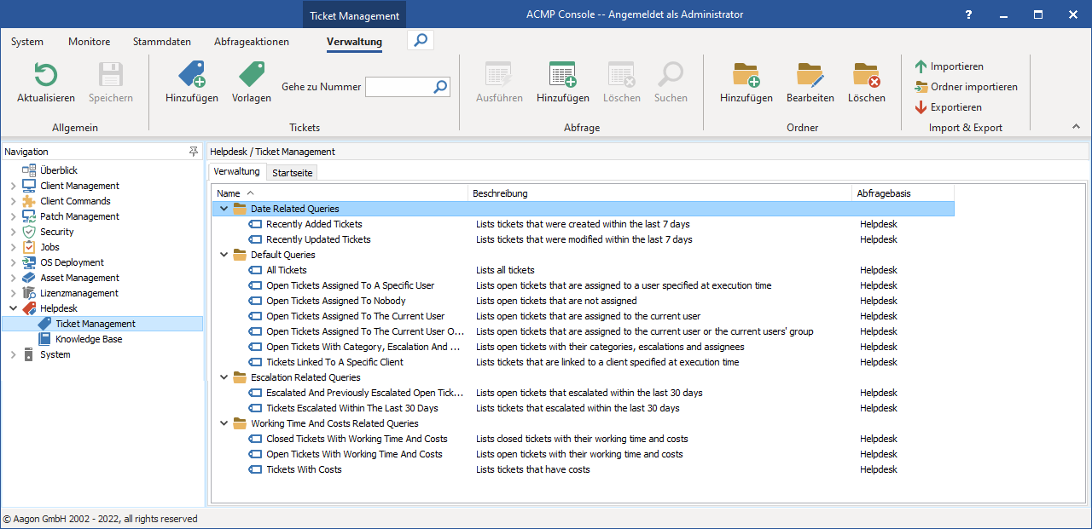Click the Bearbeiten folder edit icon

(x=810, y=76)
